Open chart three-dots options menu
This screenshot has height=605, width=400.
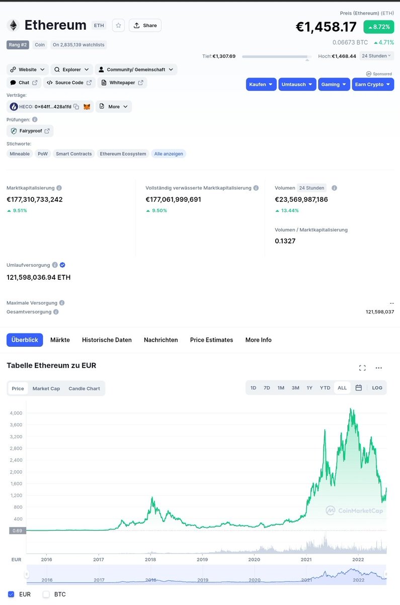(x=379, y=368)
